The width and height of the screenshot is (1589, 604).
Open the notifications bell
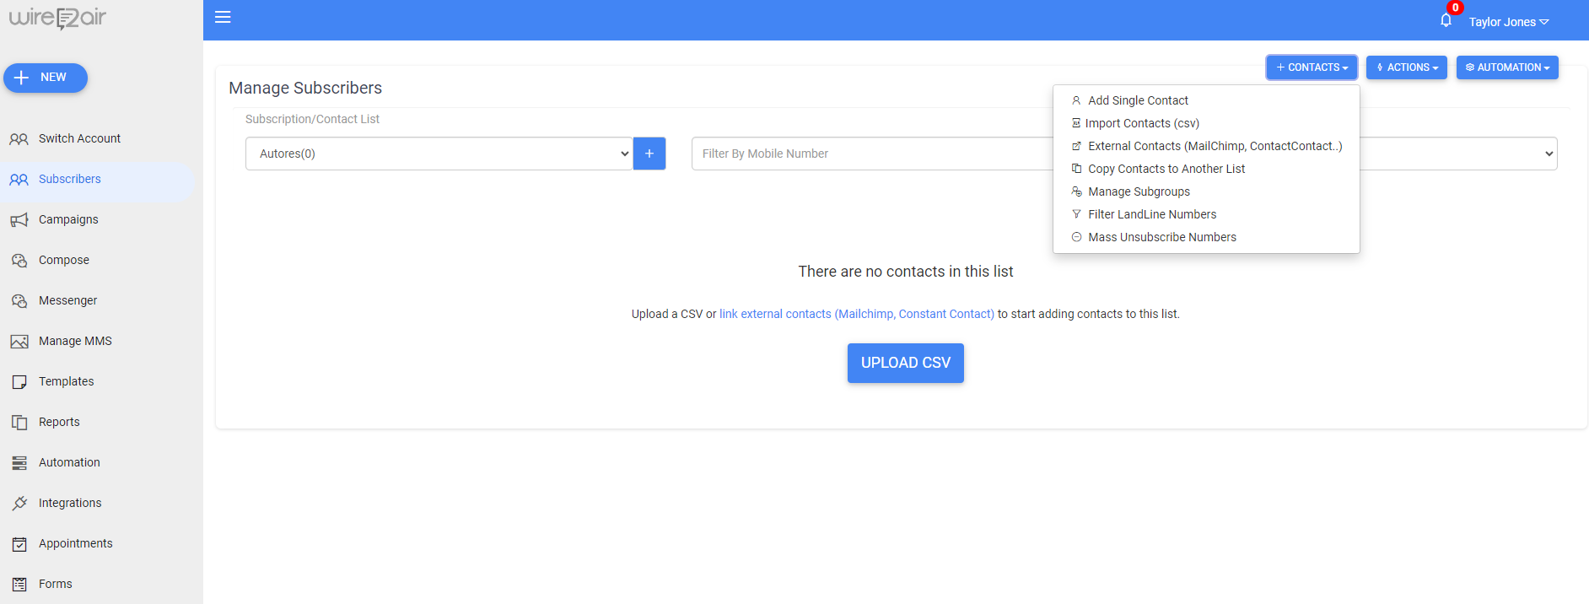coord(1446,20)
